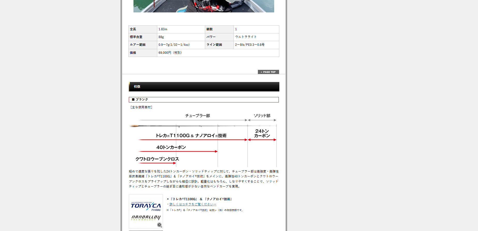Viewport: 478px width, 231px height.
Task: Click the PAGE TOP button
Action: pos(268,72)
